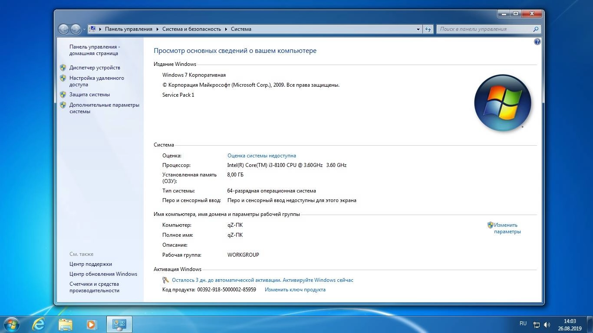Image resolution: width=593 pixels, height=333 pixels.
Task: Select Панель управления breadcrumb
Action: [x=128, y=29]
